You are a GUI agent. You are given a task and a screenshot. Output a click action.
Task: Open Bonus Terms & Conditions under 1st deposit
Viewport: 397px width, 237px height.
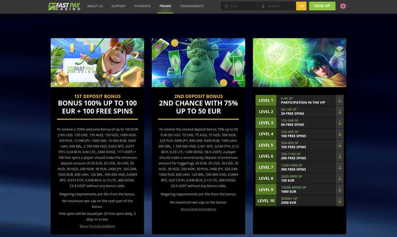click(97, 226)
